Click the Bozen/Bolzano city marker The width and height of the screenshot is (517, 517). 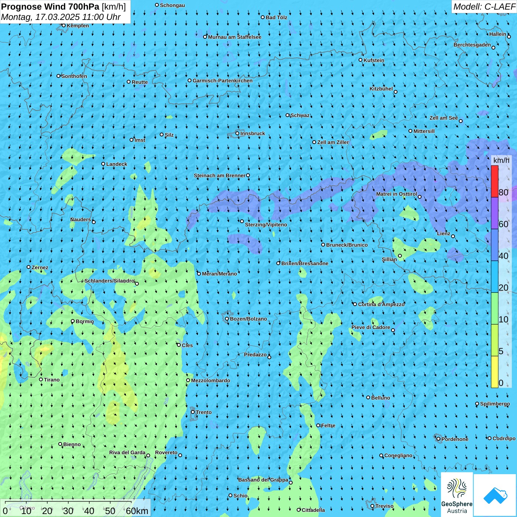click(227, 319)
